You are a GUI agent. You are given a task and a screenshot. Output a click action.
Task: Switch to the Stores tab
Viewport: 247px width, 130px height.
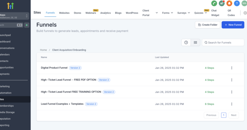(77, 13)
